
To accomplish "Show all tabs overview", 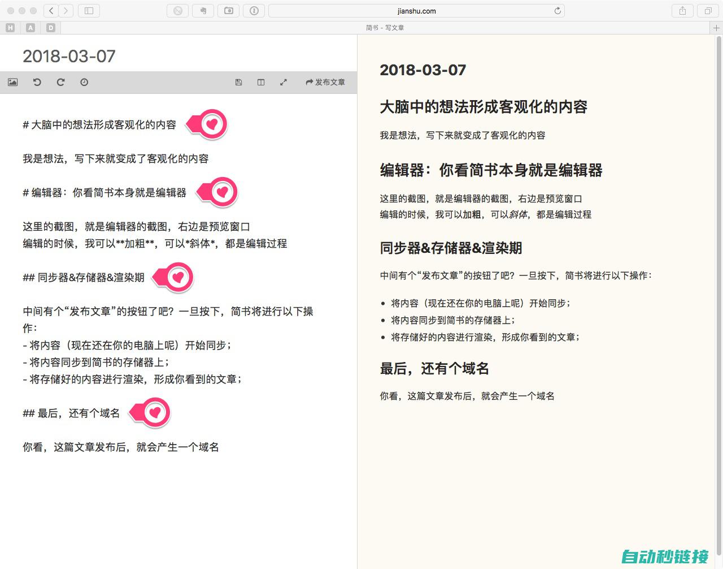I will coord(708,11).
